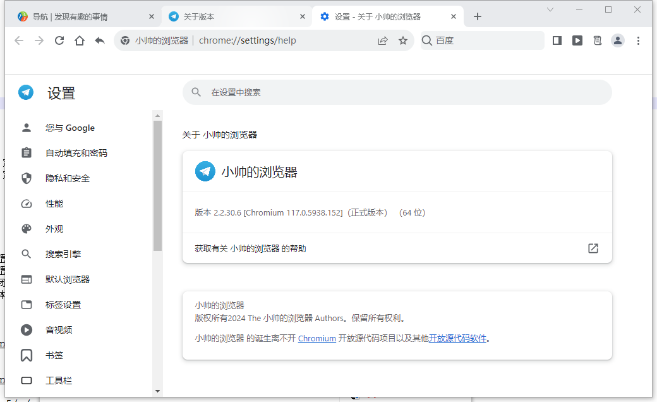Open the notes scroll toolbar icon
Image resolution: width=657 pixels, height=402 pixels.
pos(598,40)
